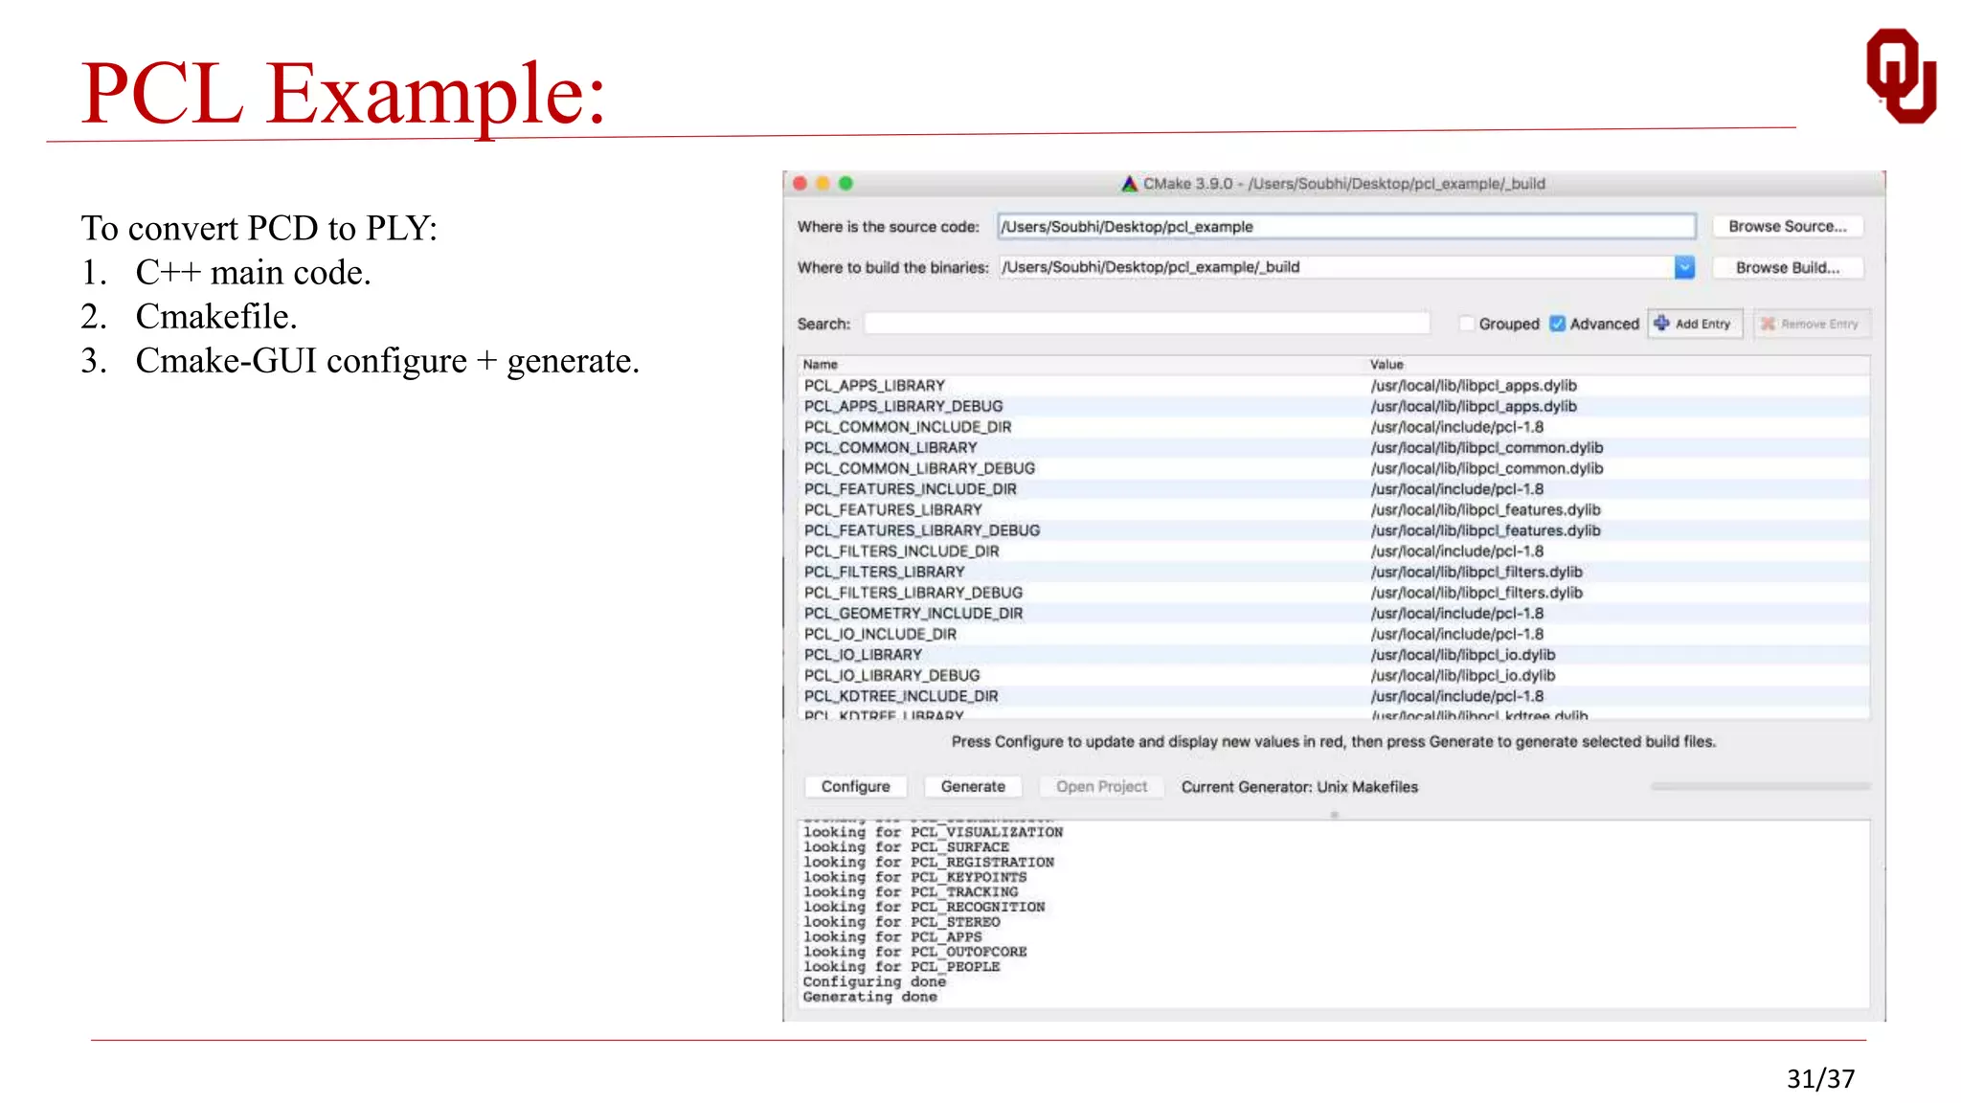The image size is (1961, 1103).
Task: Click the Name column header
Action: (x=821, y=365)
